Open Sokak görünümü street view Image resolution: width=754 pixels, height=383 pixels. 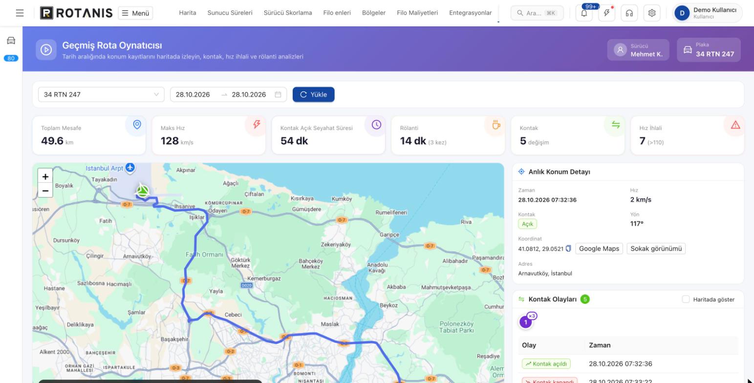(656, 249)
